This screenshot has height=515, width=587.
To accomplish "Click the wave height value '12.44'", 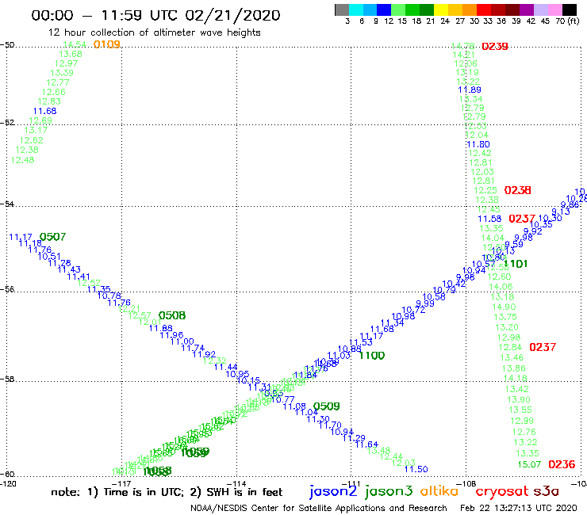I will [391, 456].
